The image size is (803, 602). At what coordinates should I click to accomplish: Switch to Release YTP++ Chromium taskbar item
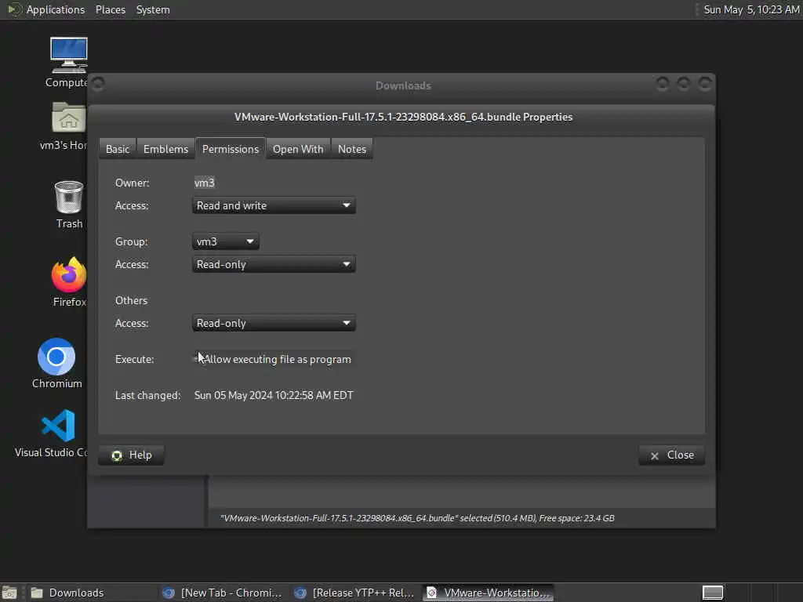(x=354, y=593)
